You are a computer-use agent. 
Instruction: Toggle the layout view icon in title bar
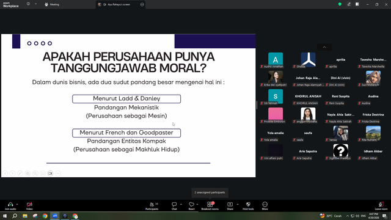[x=357, y=4]
